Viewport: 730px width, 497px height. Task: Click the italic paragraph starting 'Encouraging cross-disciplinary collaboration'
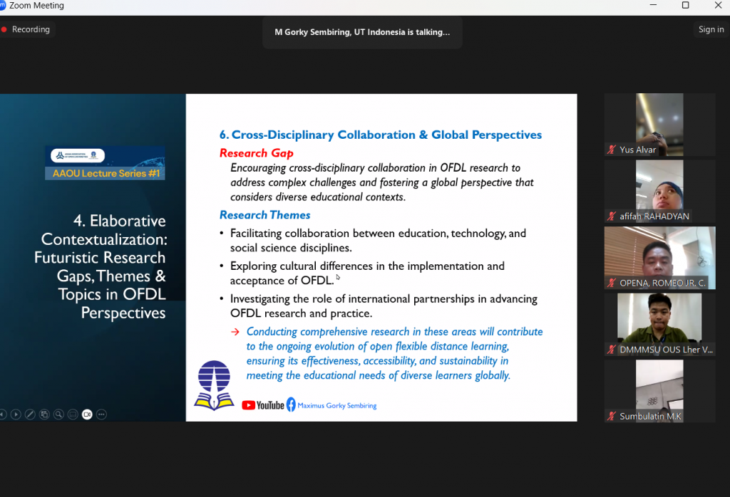[x=382, y=182]
